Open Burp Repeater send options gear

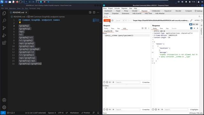pyautogui.click(x=113, y=20)
